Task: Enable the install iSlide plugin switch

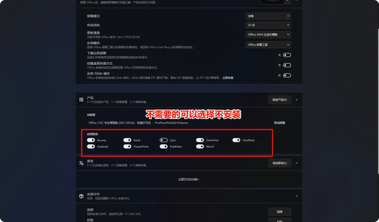Action: 287,76
